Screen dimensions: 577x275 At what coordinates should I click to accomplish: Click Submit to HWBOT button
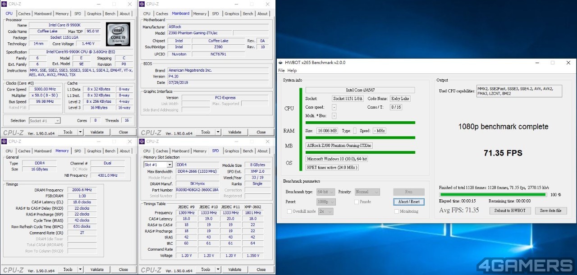point(509,211)
